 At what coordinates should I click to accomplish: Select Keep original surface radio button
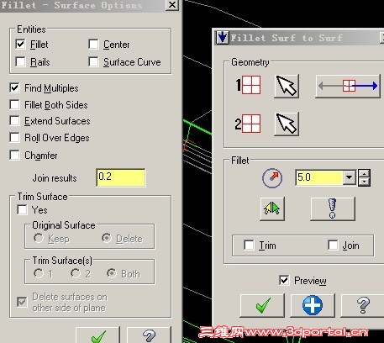coord(39,238)
